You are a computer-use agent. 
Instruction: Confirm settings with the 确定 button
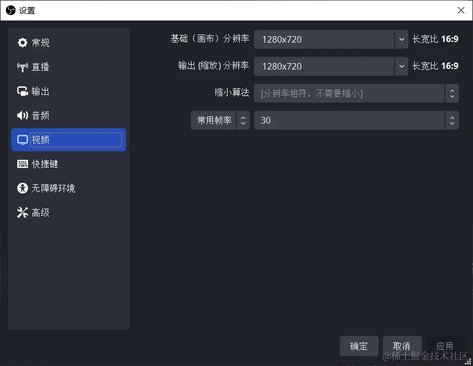359,346
